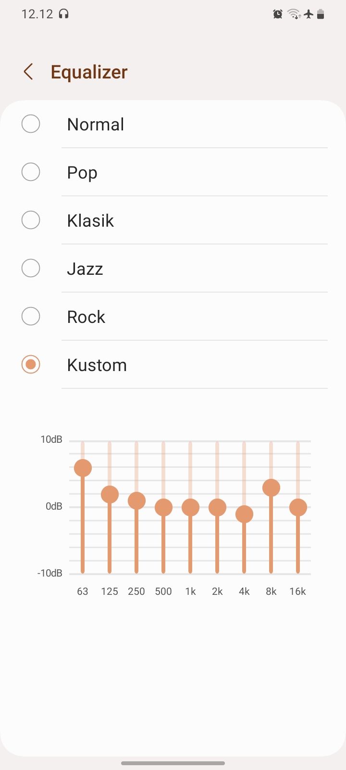
Task: Tap the alarm clock status icon
Action: (x=278, y=14)
